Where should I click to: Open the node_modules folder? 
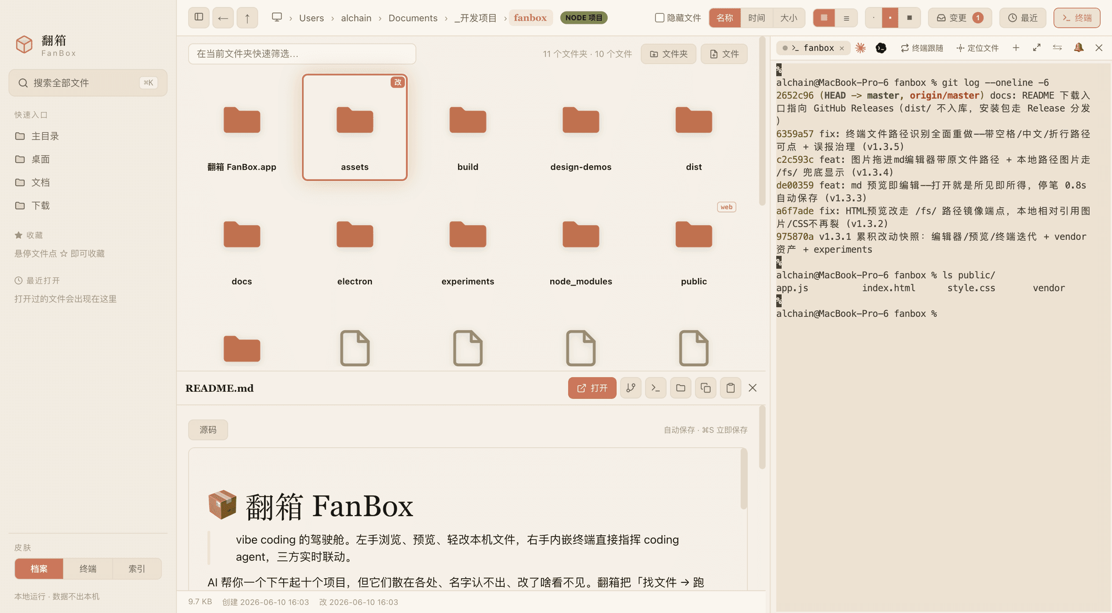pyautogui.click(x=580, y=242)
